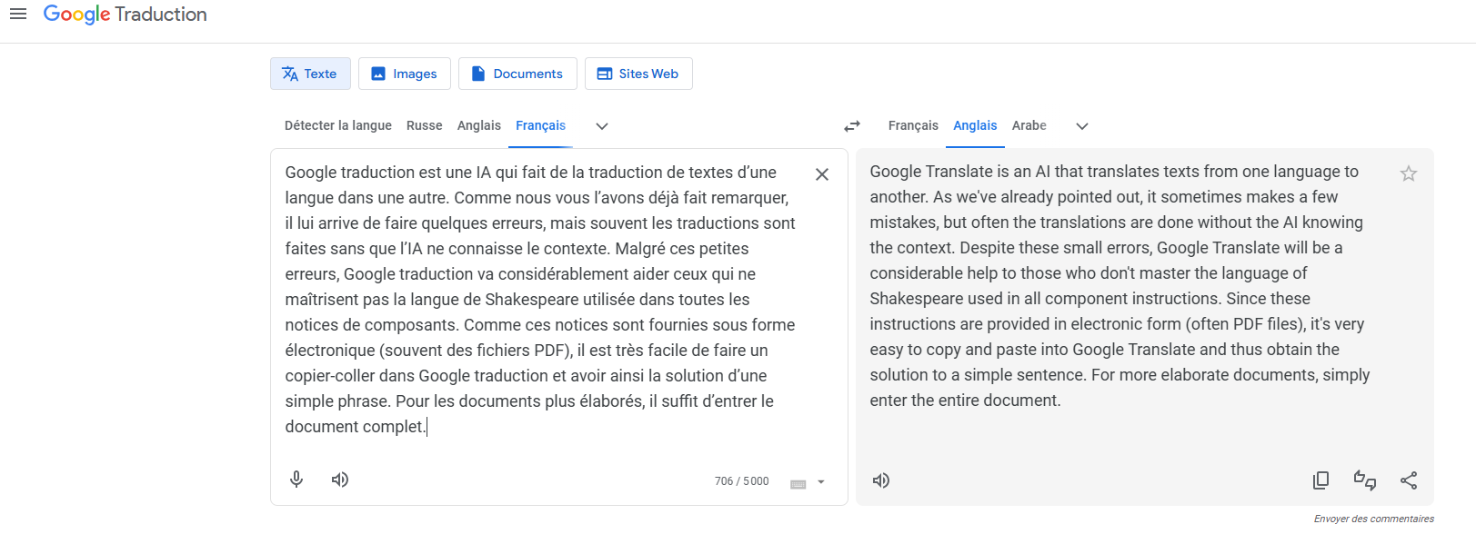Rate this translation
The width and height of the screenshot is (1476, 544).
(x=1364, y=480)
